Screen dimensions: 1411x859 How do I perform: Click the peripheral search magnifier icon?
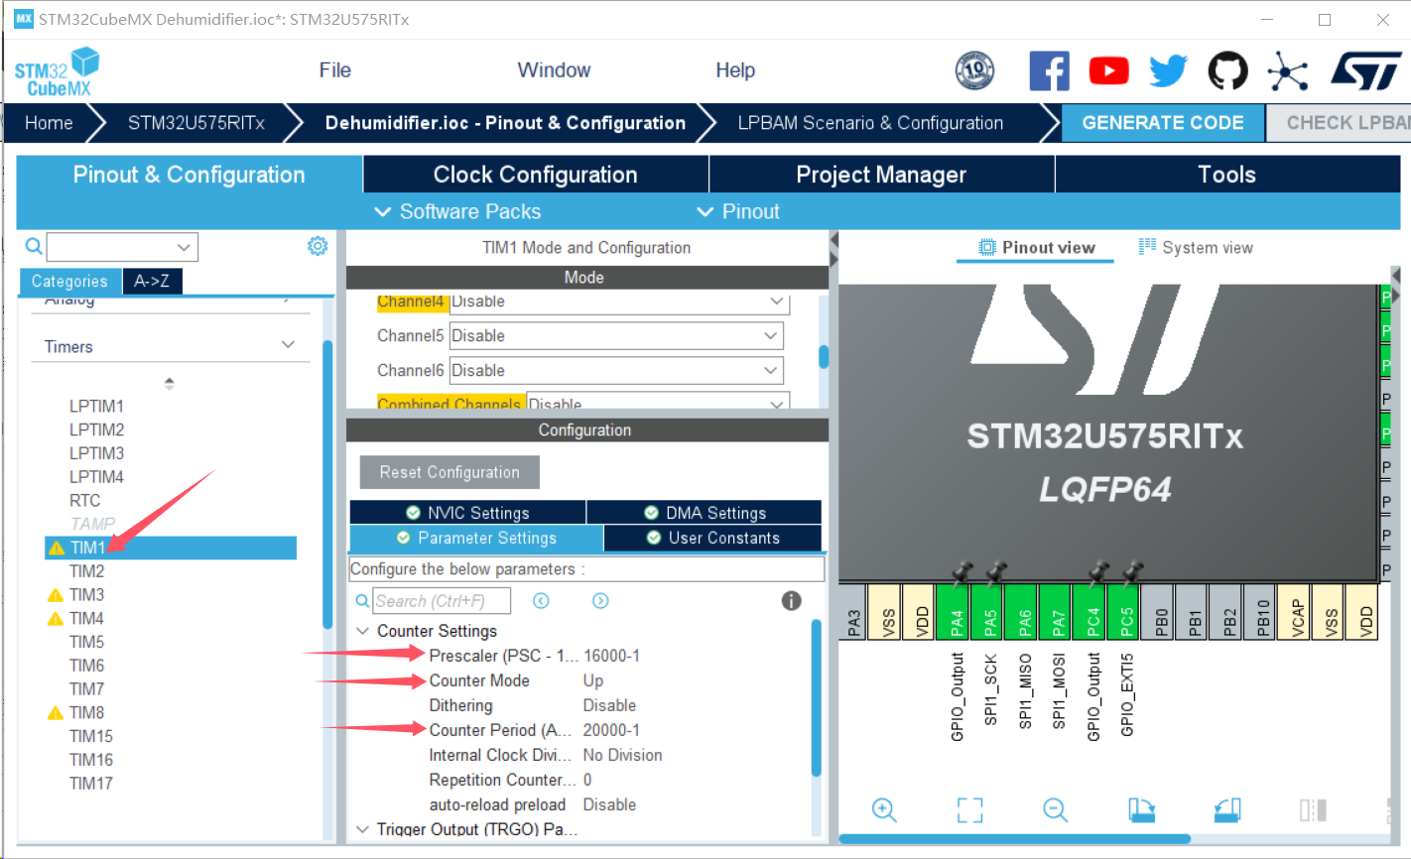tap(34, 246)
